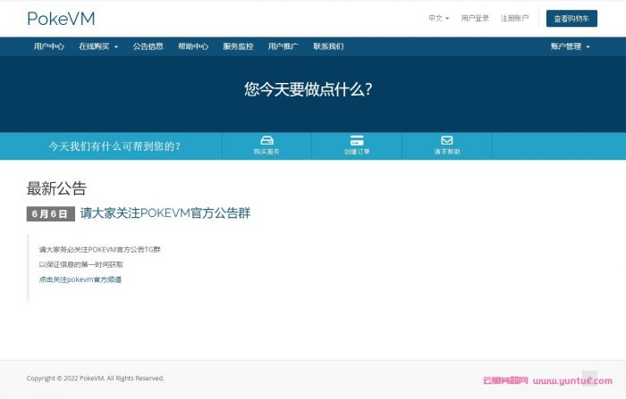Click the PokeVM logo
626x399 pixels.
(61, 19)
